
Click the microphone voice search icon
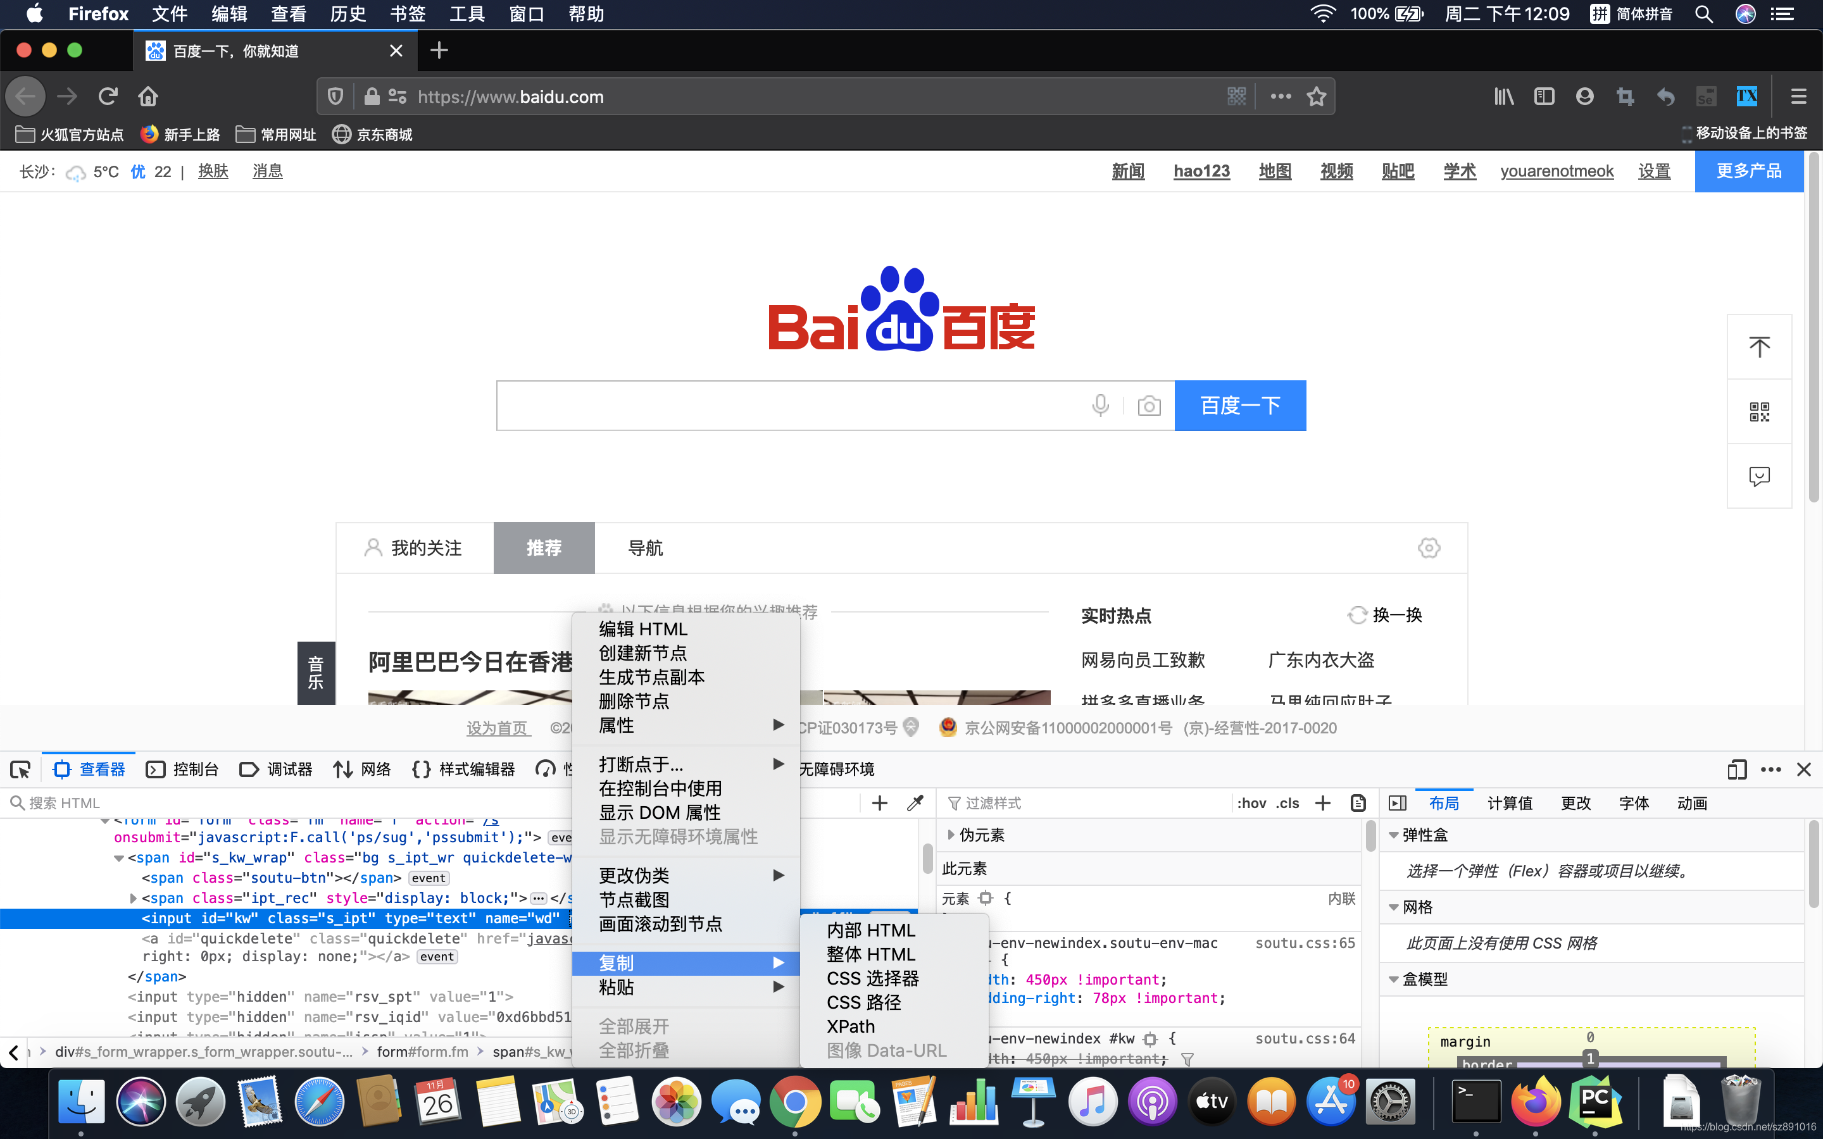pos(1100,406)
